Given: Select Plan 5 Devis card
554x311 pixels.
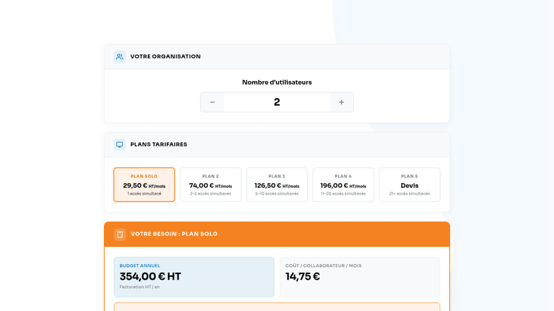Looking at the screenshot, I should [410, 185].
